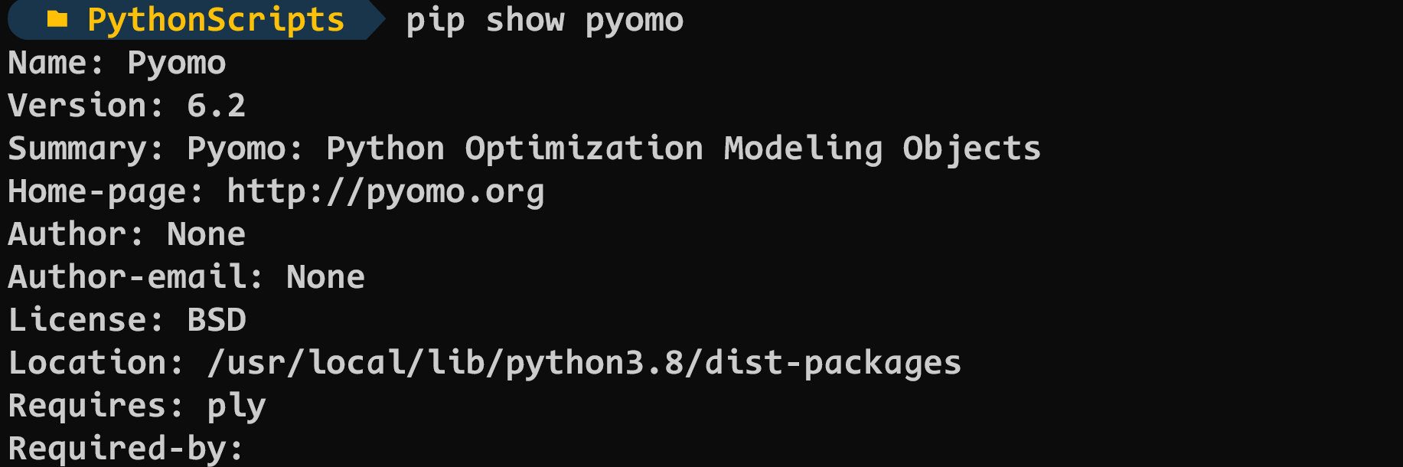
Task: Click the required package "ply"
Action: [236, 406]
